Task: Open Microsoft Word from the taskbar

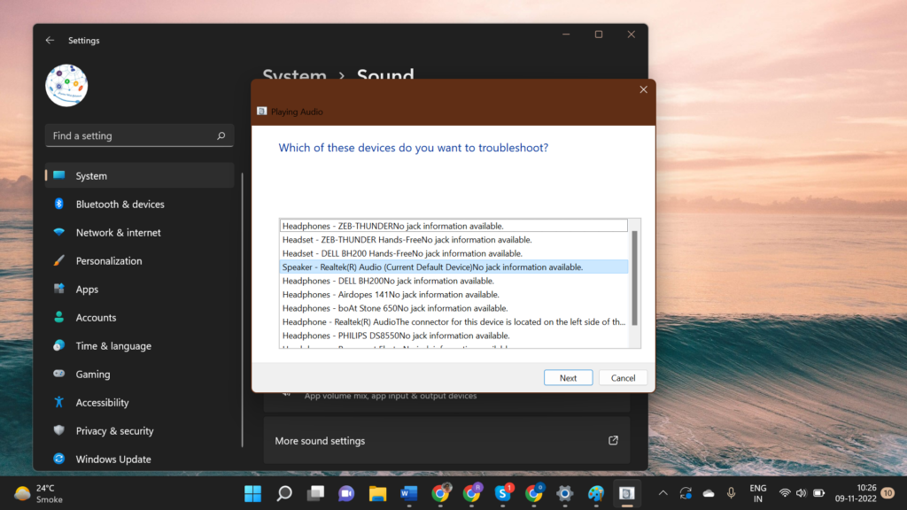Action: [409, 493]
